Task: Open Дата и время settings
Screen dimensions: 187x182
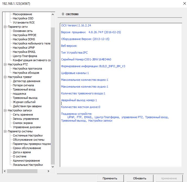Action: click(x=22, y=152)
